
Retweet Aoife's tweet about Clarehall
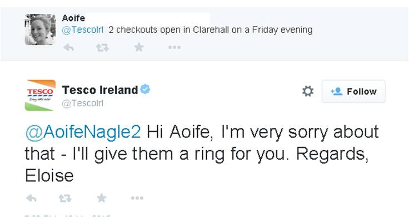[102, 47]
